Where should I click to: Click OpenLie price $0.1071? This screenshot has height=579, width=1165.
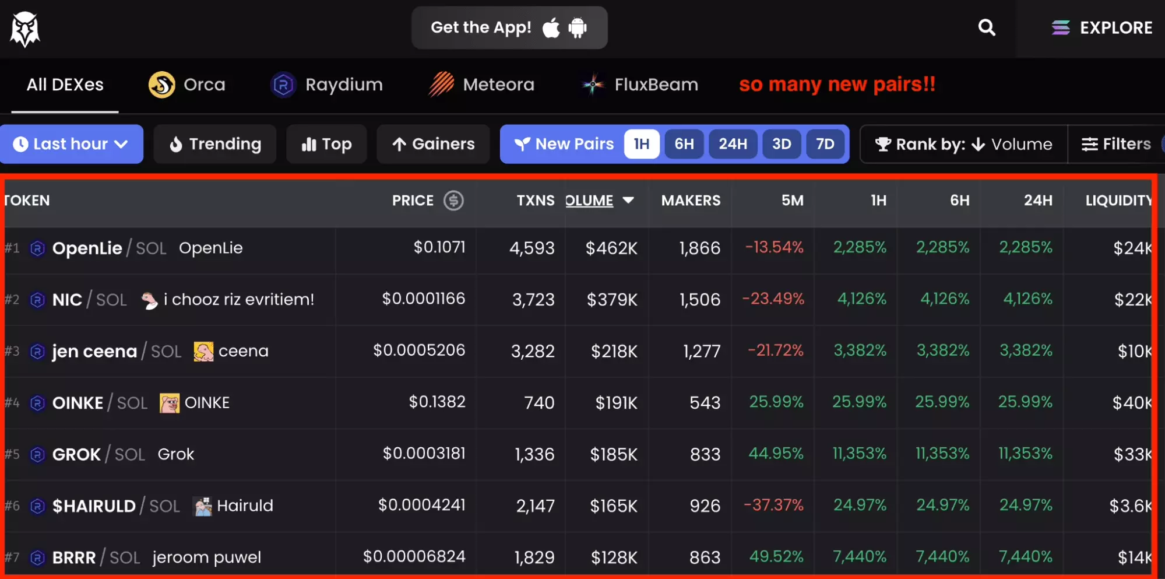click(x=439, y=247)
